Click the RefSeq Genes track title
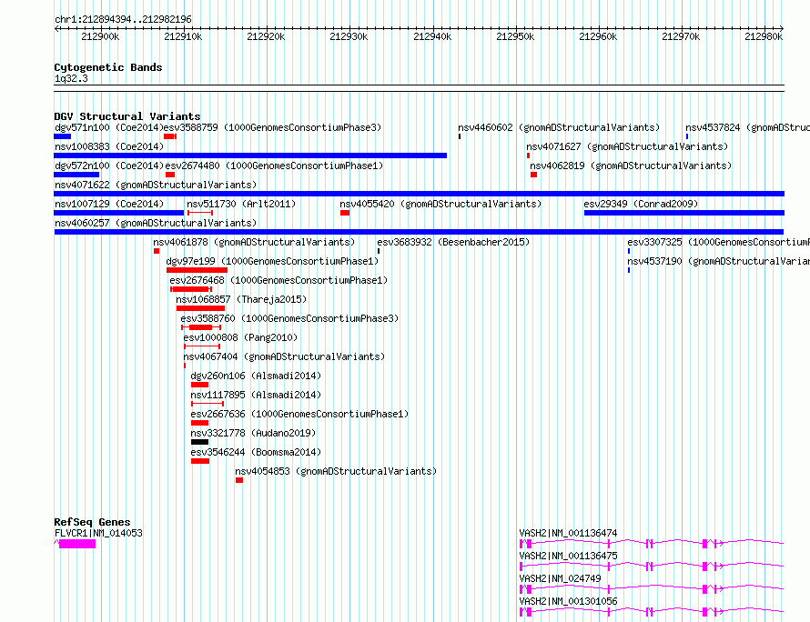This screenshot has width=810, height=622. (x=92, y=522)
